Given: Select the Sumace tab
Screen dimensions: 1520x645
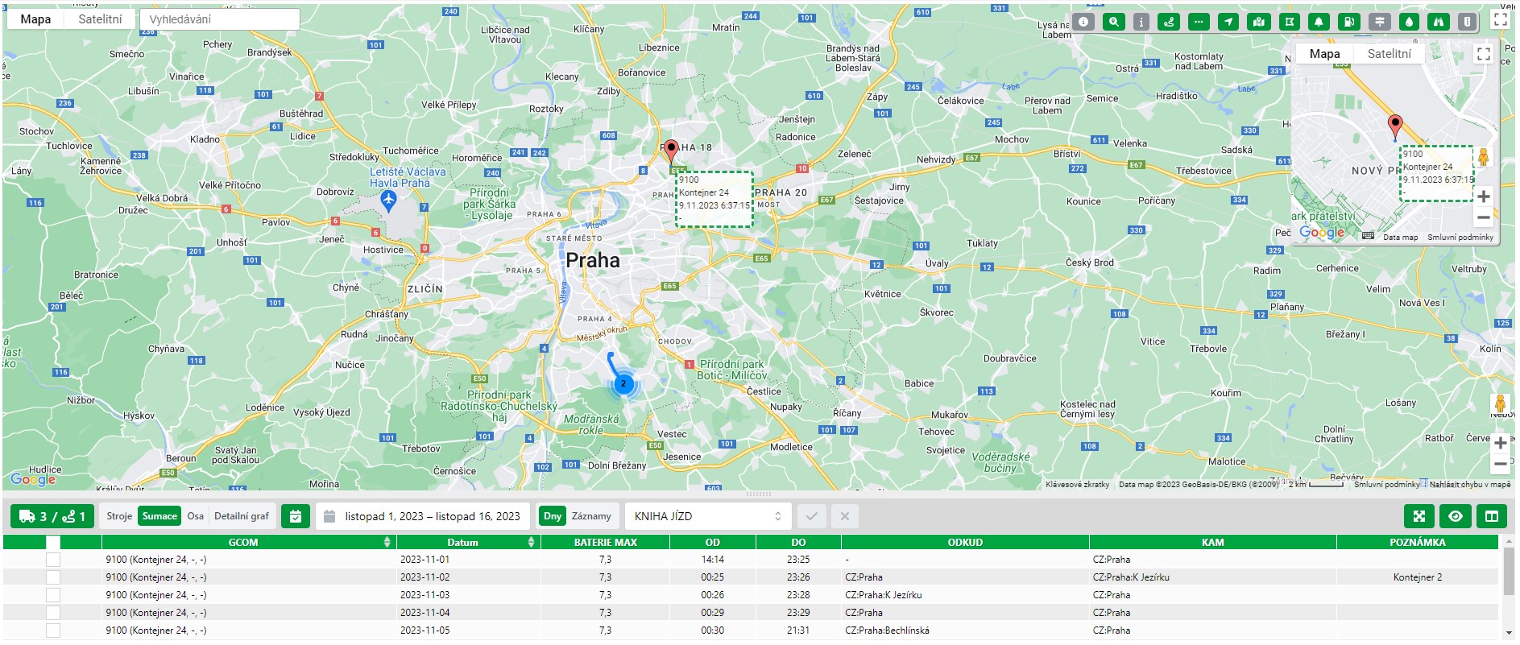Looking at the screenshot, I should (x=159, y=516).
